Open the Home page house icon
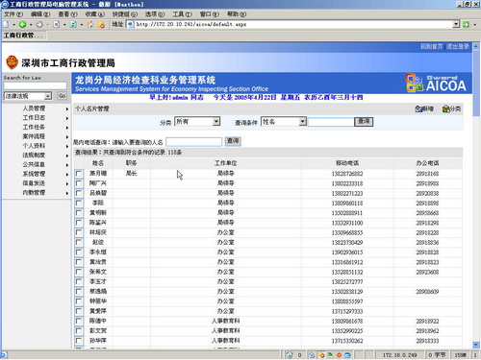 [90, 24]
